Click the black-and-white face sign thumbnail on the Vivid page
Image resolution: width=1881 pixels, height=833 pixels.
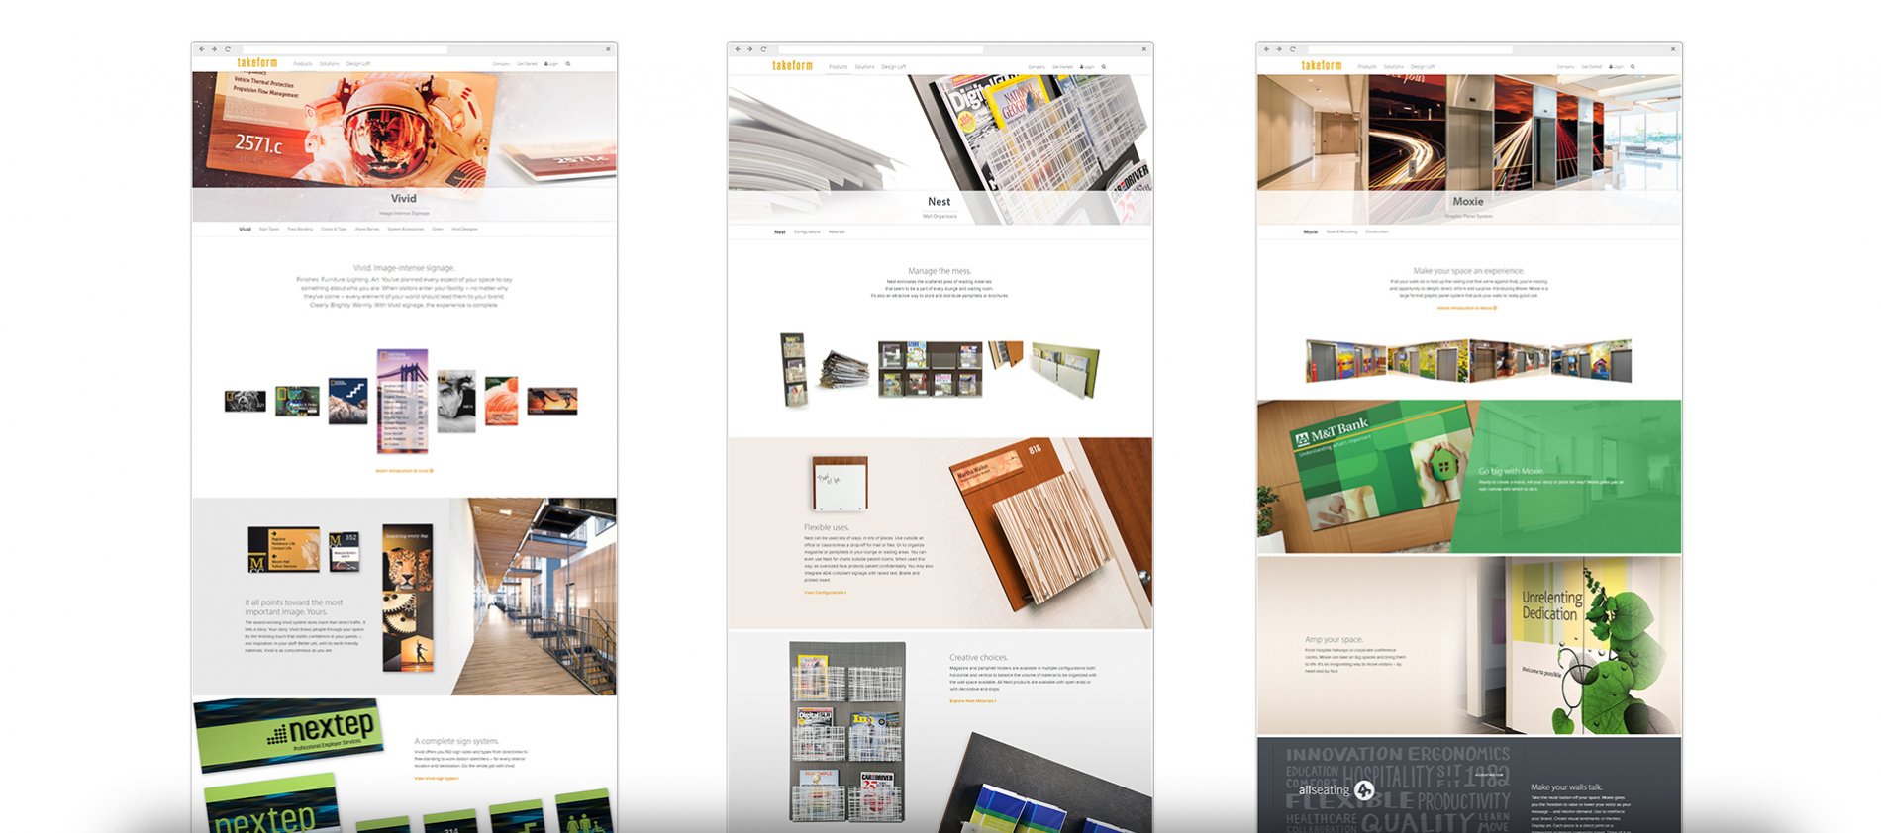click(x=456, y=401)
